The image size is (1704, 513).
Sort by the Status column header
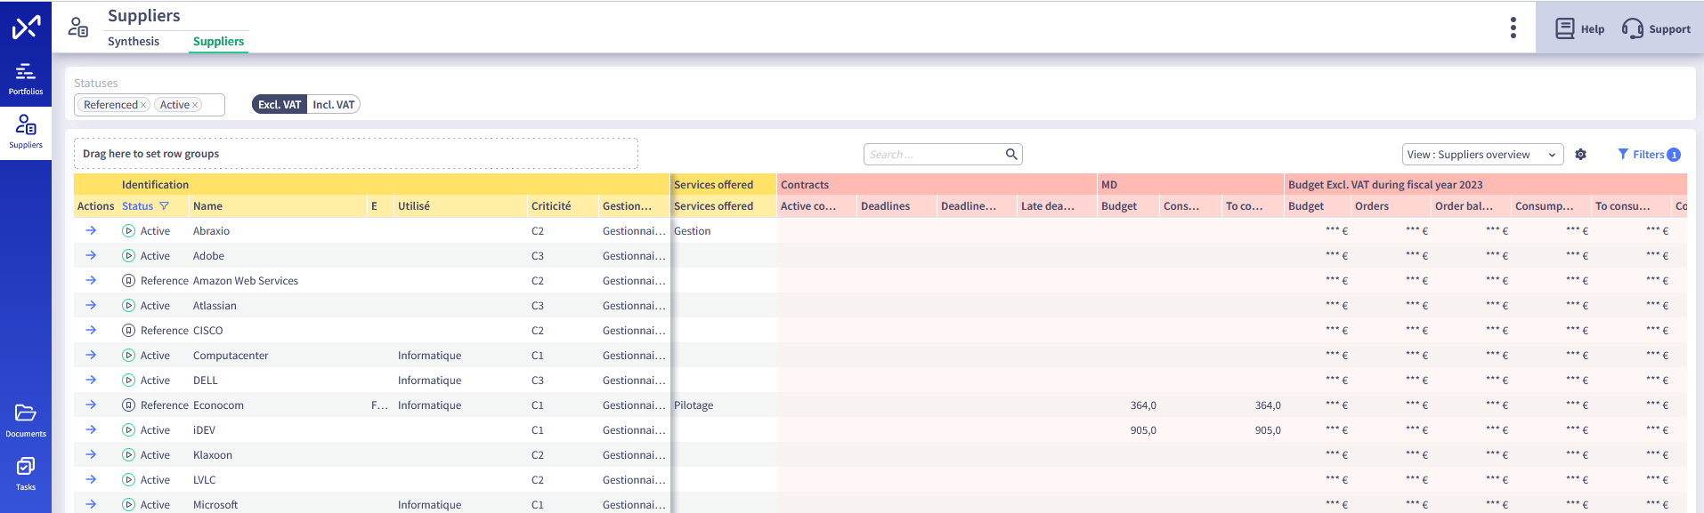tap(137, 205)
